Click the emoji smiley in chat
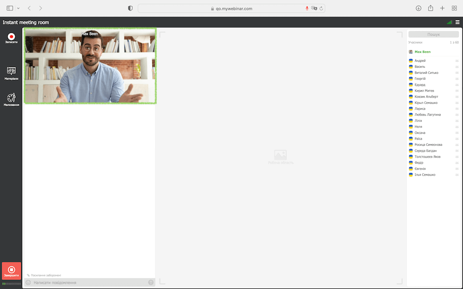The height and width of the screenshot is (289, 463). pyautogui.click(x=28, y=283)
